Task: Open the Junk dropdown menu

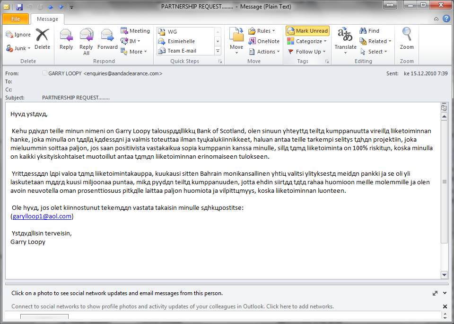Action: 18,48
